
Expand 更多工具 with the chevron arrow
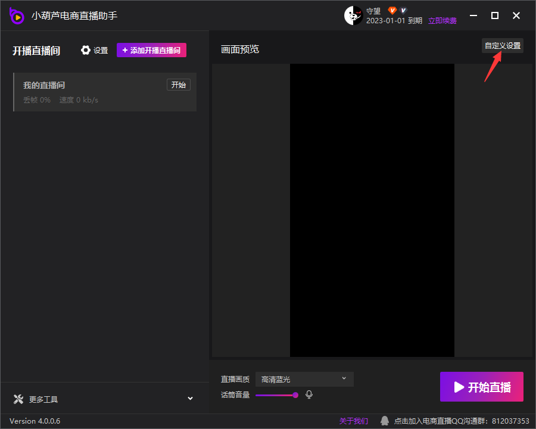click(x=190, y=399)
